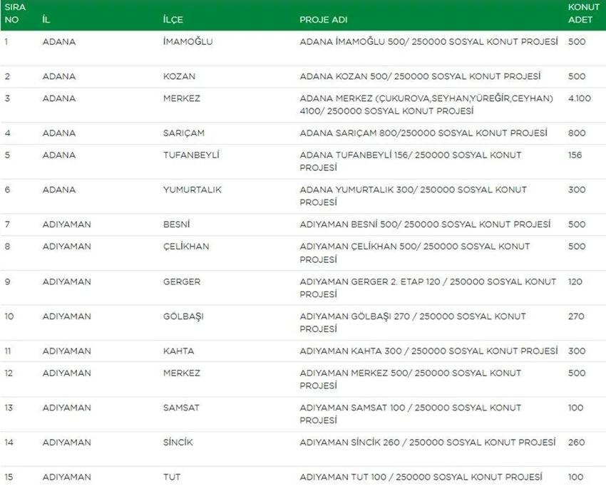Select the SAMSAT district cell
This screenshot has height=496, width=606.
(x=181, y=408)
